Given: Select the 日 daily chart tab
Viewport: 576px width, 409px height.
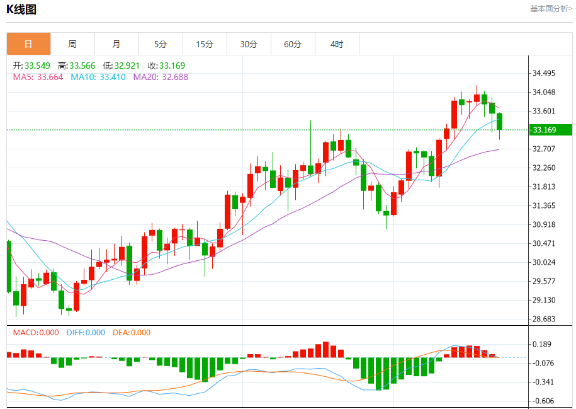Looking at the screenshot, I should tap(29, 44).
